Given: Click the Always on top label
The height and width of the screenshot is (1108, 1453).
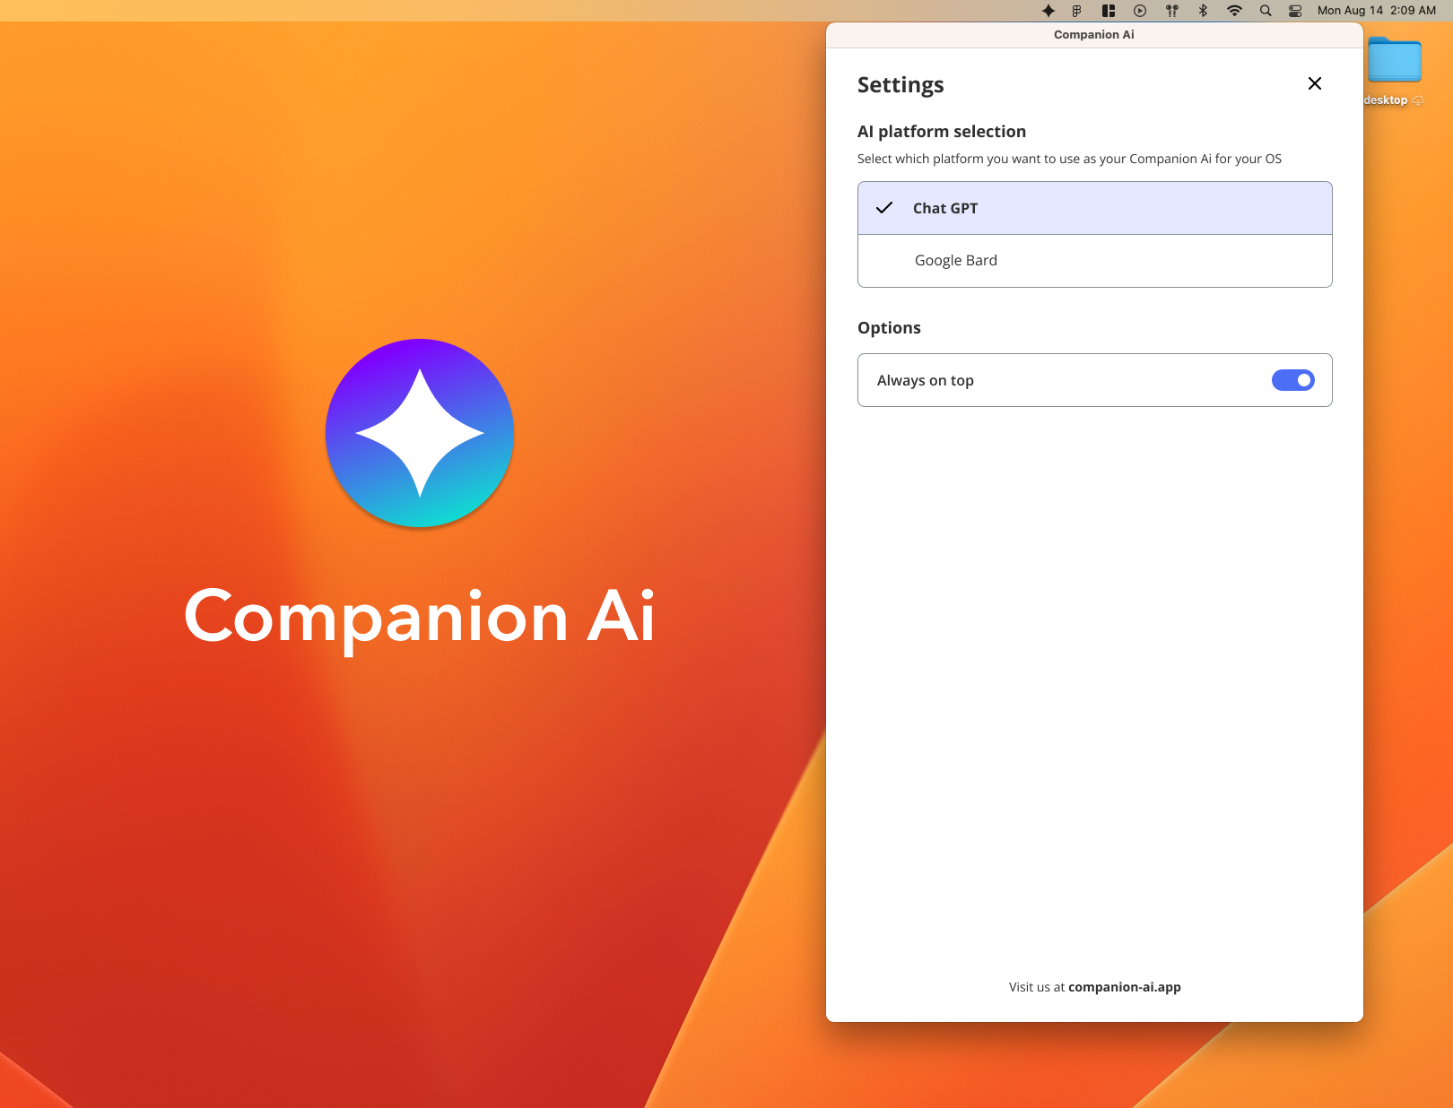Looking at the screenshot, I should pyautogui.click(x=926, y=381).
